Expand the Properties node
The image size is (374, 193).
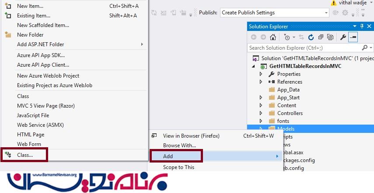pyautogui.click(x=261, y=74)
